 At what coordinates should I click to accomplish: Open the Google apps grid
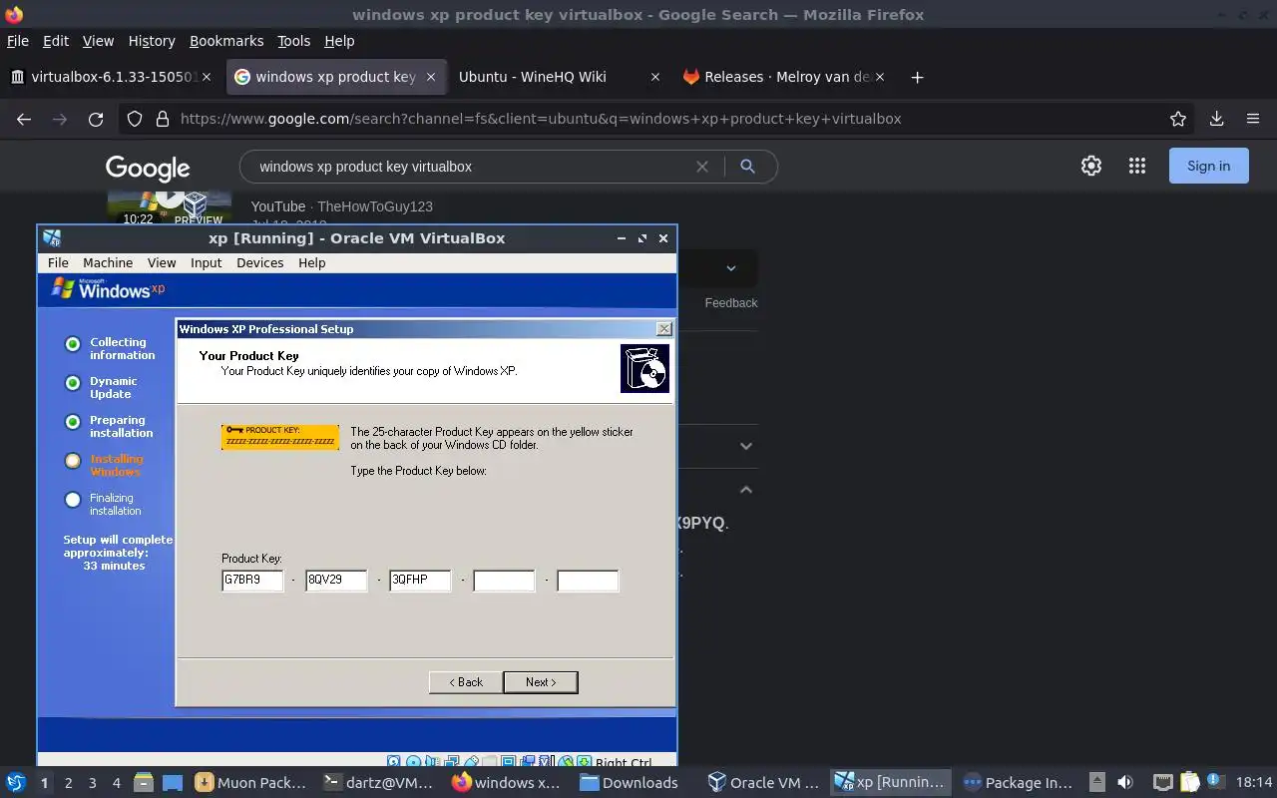(x=1137, y=167)
